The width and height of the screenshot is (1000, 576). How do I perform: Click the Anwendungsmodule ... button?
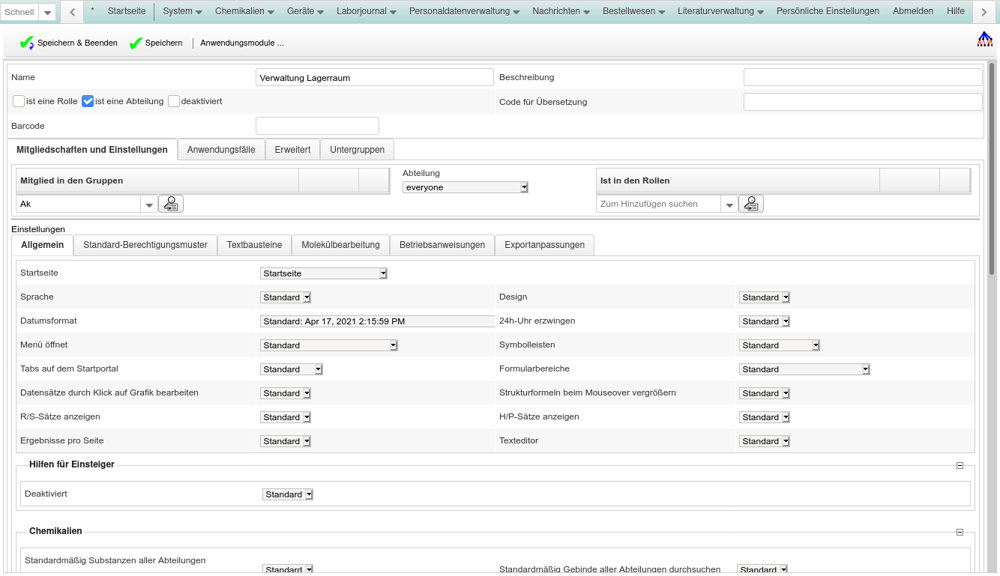[x=241, y=43]
